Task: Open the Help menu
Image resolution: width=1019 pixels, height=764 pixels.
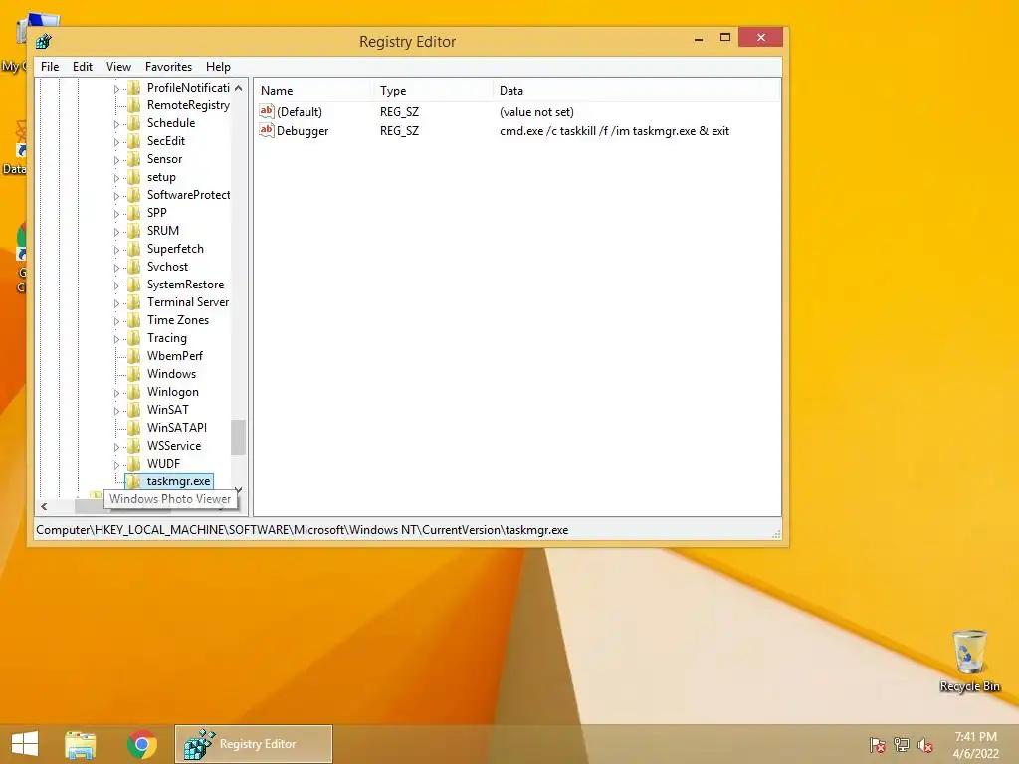Action: 218,67
